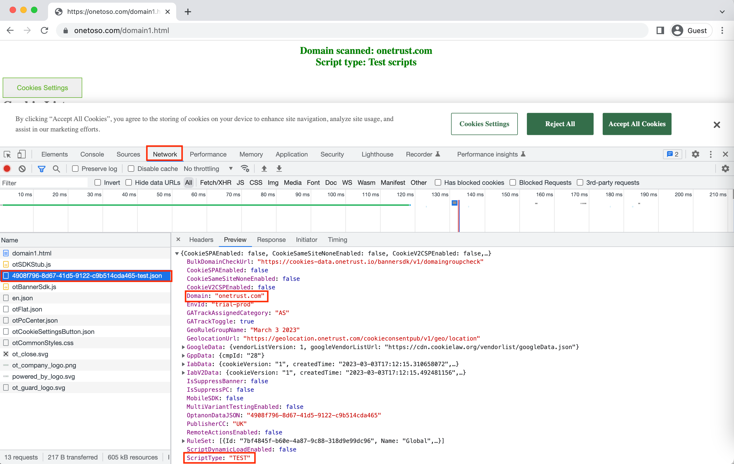The image size is (734, 464).
Task: Open DevTools settings gear
Action: tap(695, 154)
